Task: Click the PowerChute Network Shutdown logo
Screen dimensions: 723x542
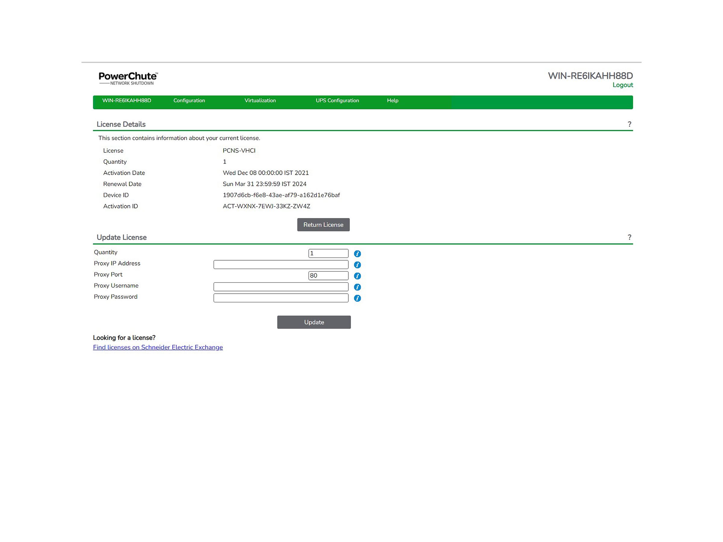Action: coord(128,78)
